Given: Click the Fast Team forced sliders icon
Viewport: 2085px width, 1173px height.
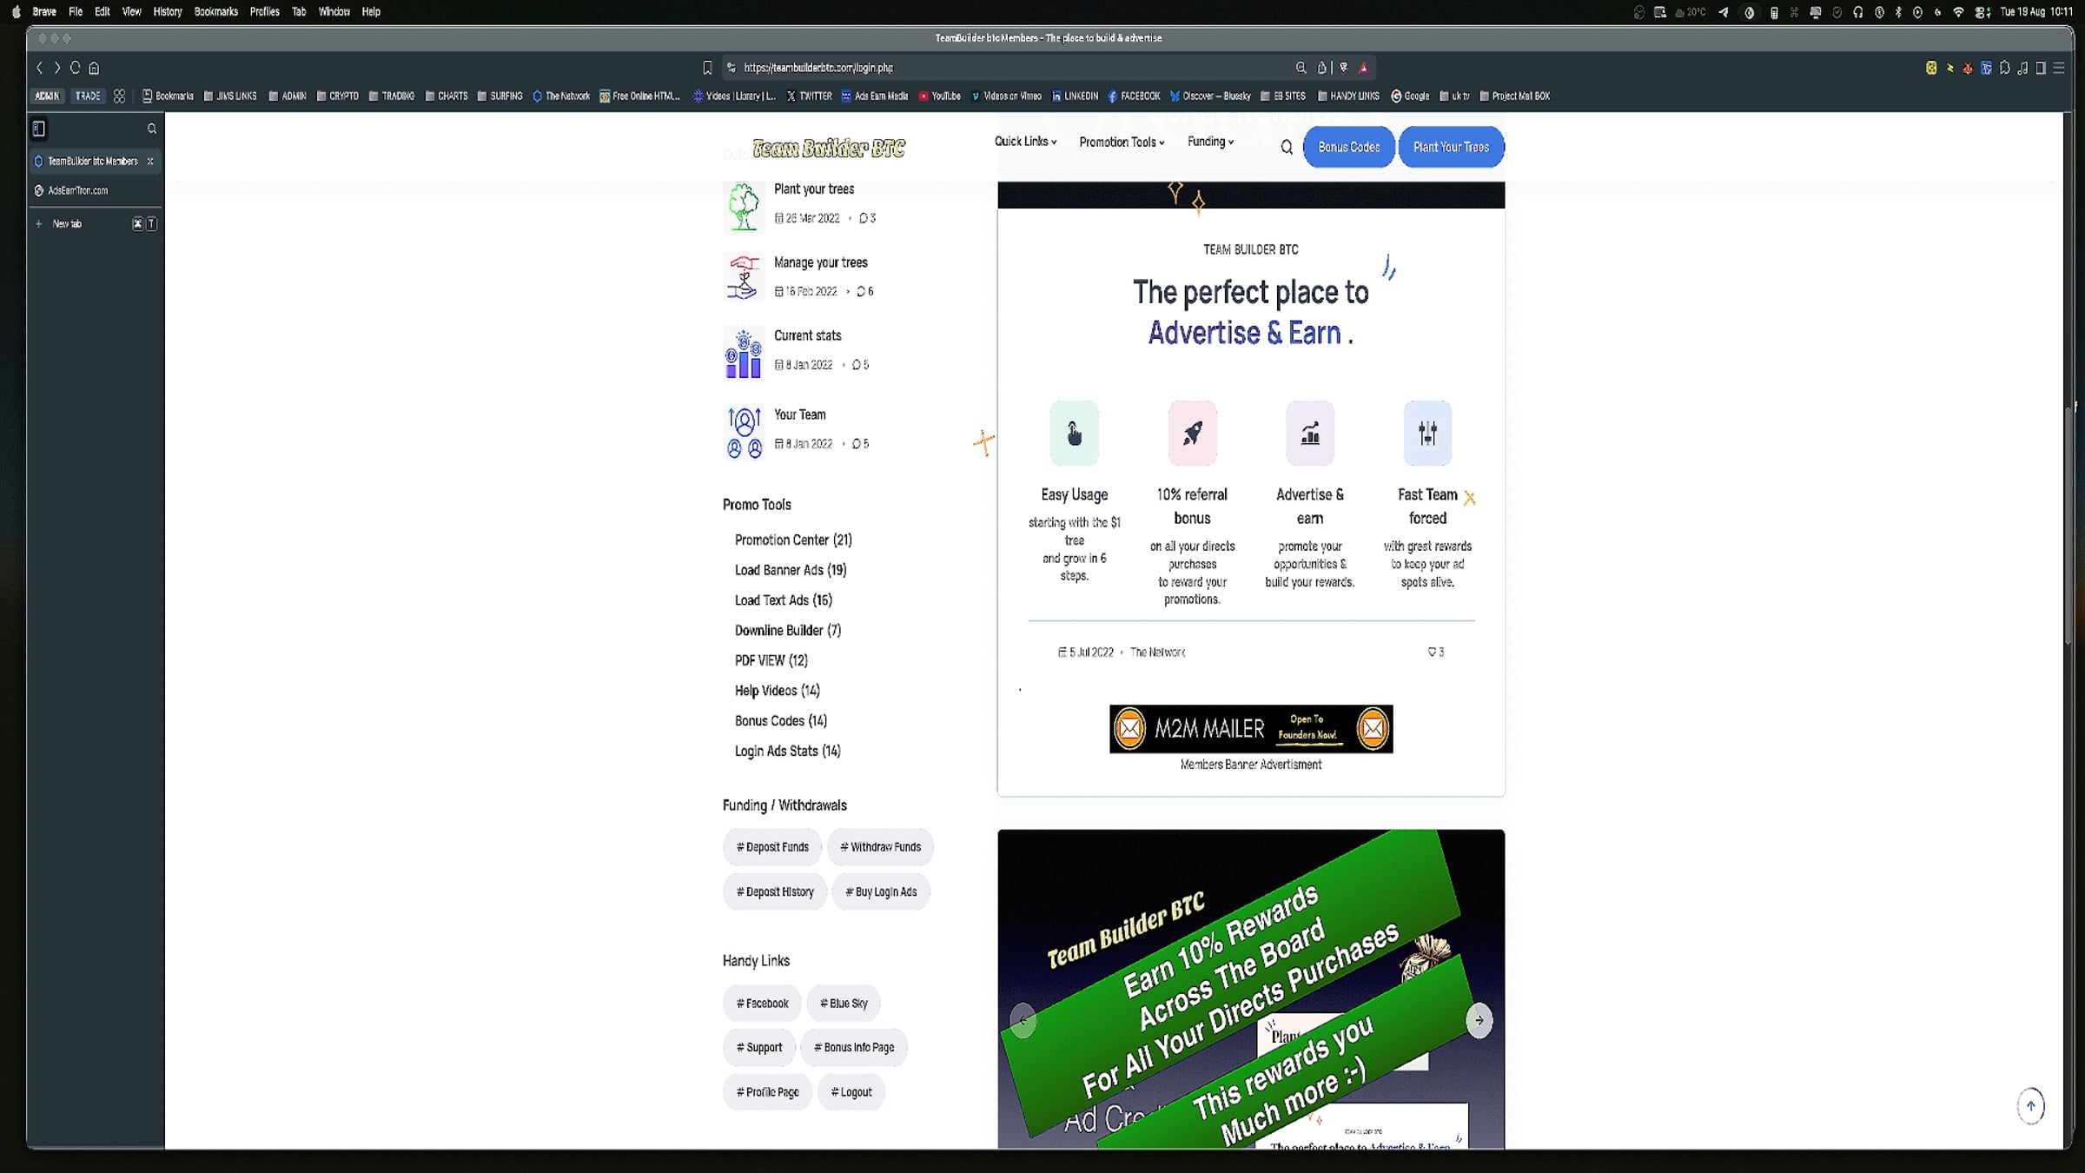Looking at the screenshot, I should point(1427,433).
